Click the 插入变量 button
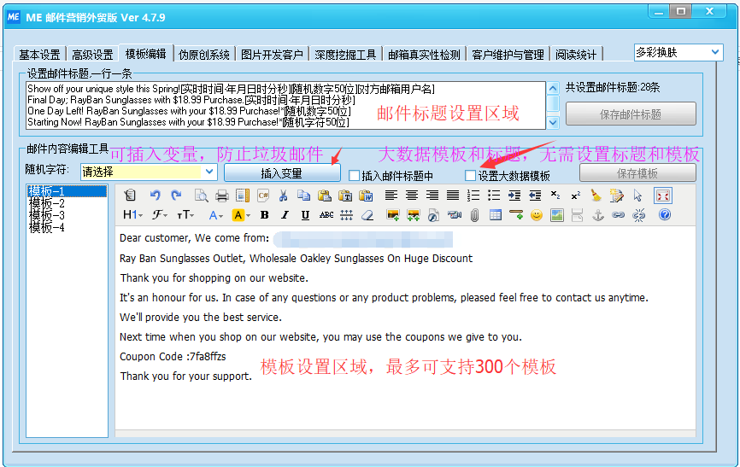This screenshot has height=467, width=740. click(282, 173)
